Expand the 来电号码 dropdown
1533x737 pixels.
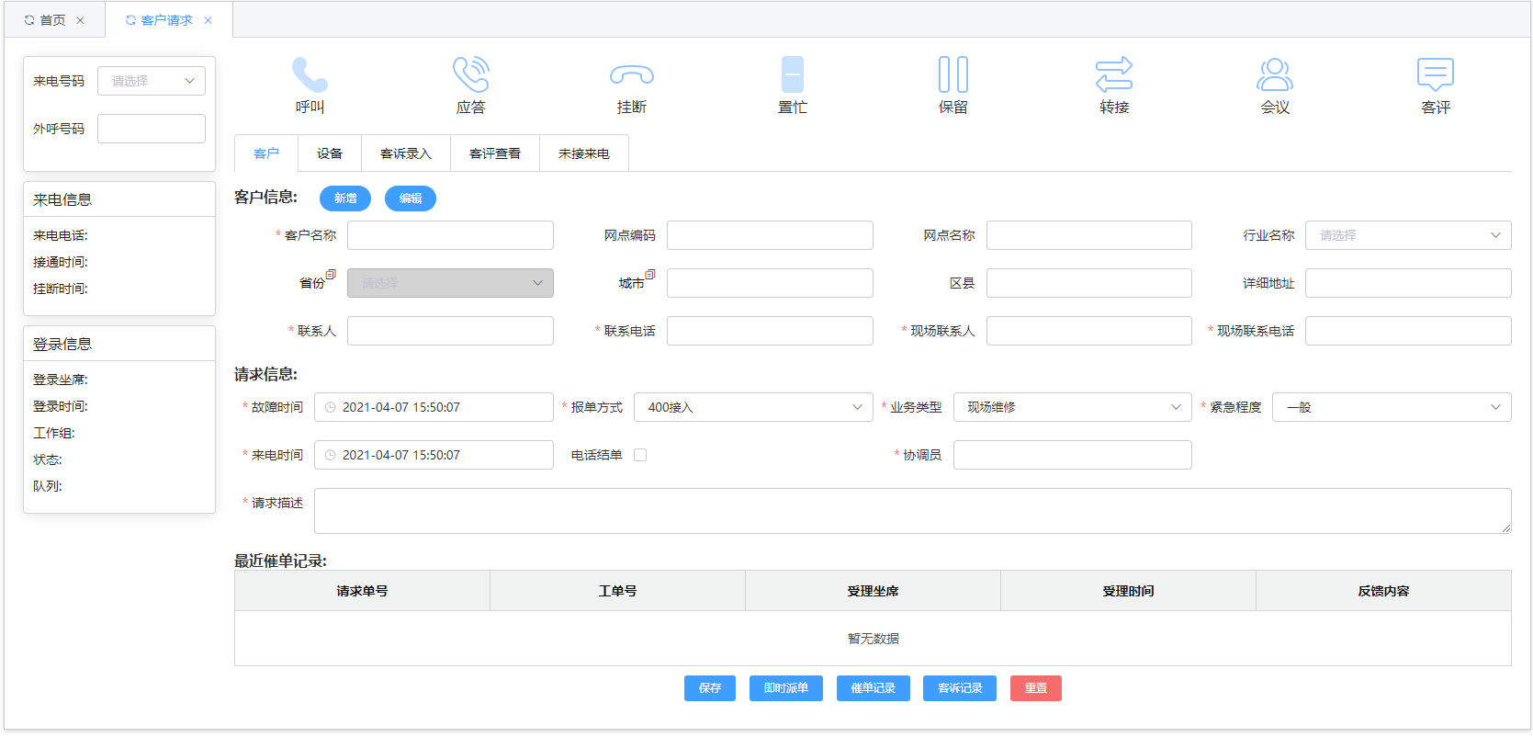(152, 81)
